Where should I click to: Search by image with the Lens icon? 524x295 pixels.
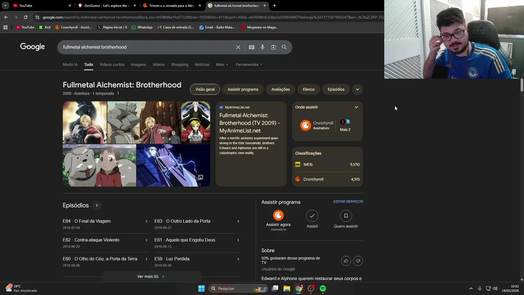click(273, 47)
